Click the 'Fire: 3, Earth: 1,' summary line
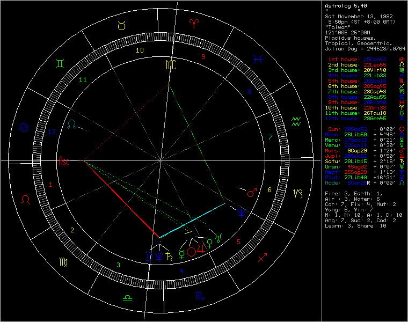Image resolution: width=408 pixels, height=322 pixels. point(354,194)
